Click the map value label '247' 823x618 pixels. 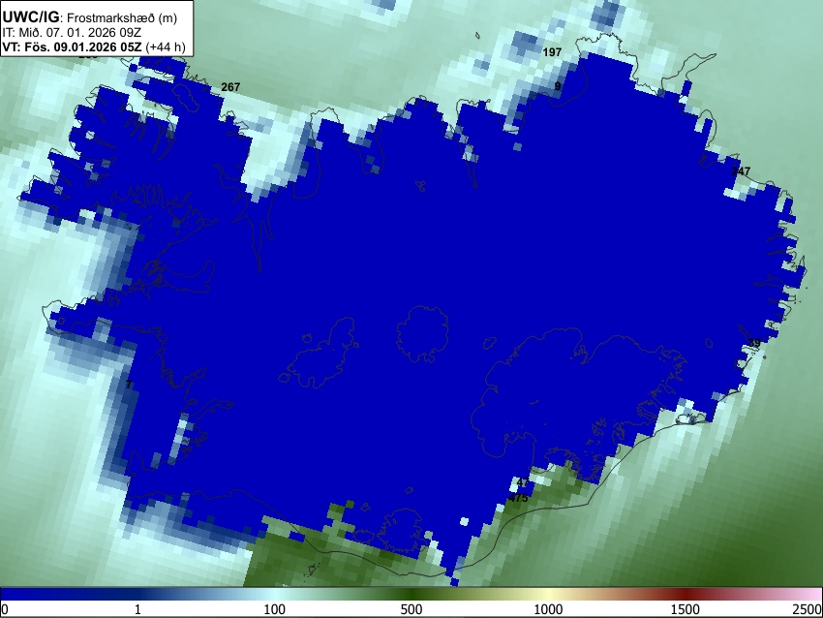tap(741, 171)
